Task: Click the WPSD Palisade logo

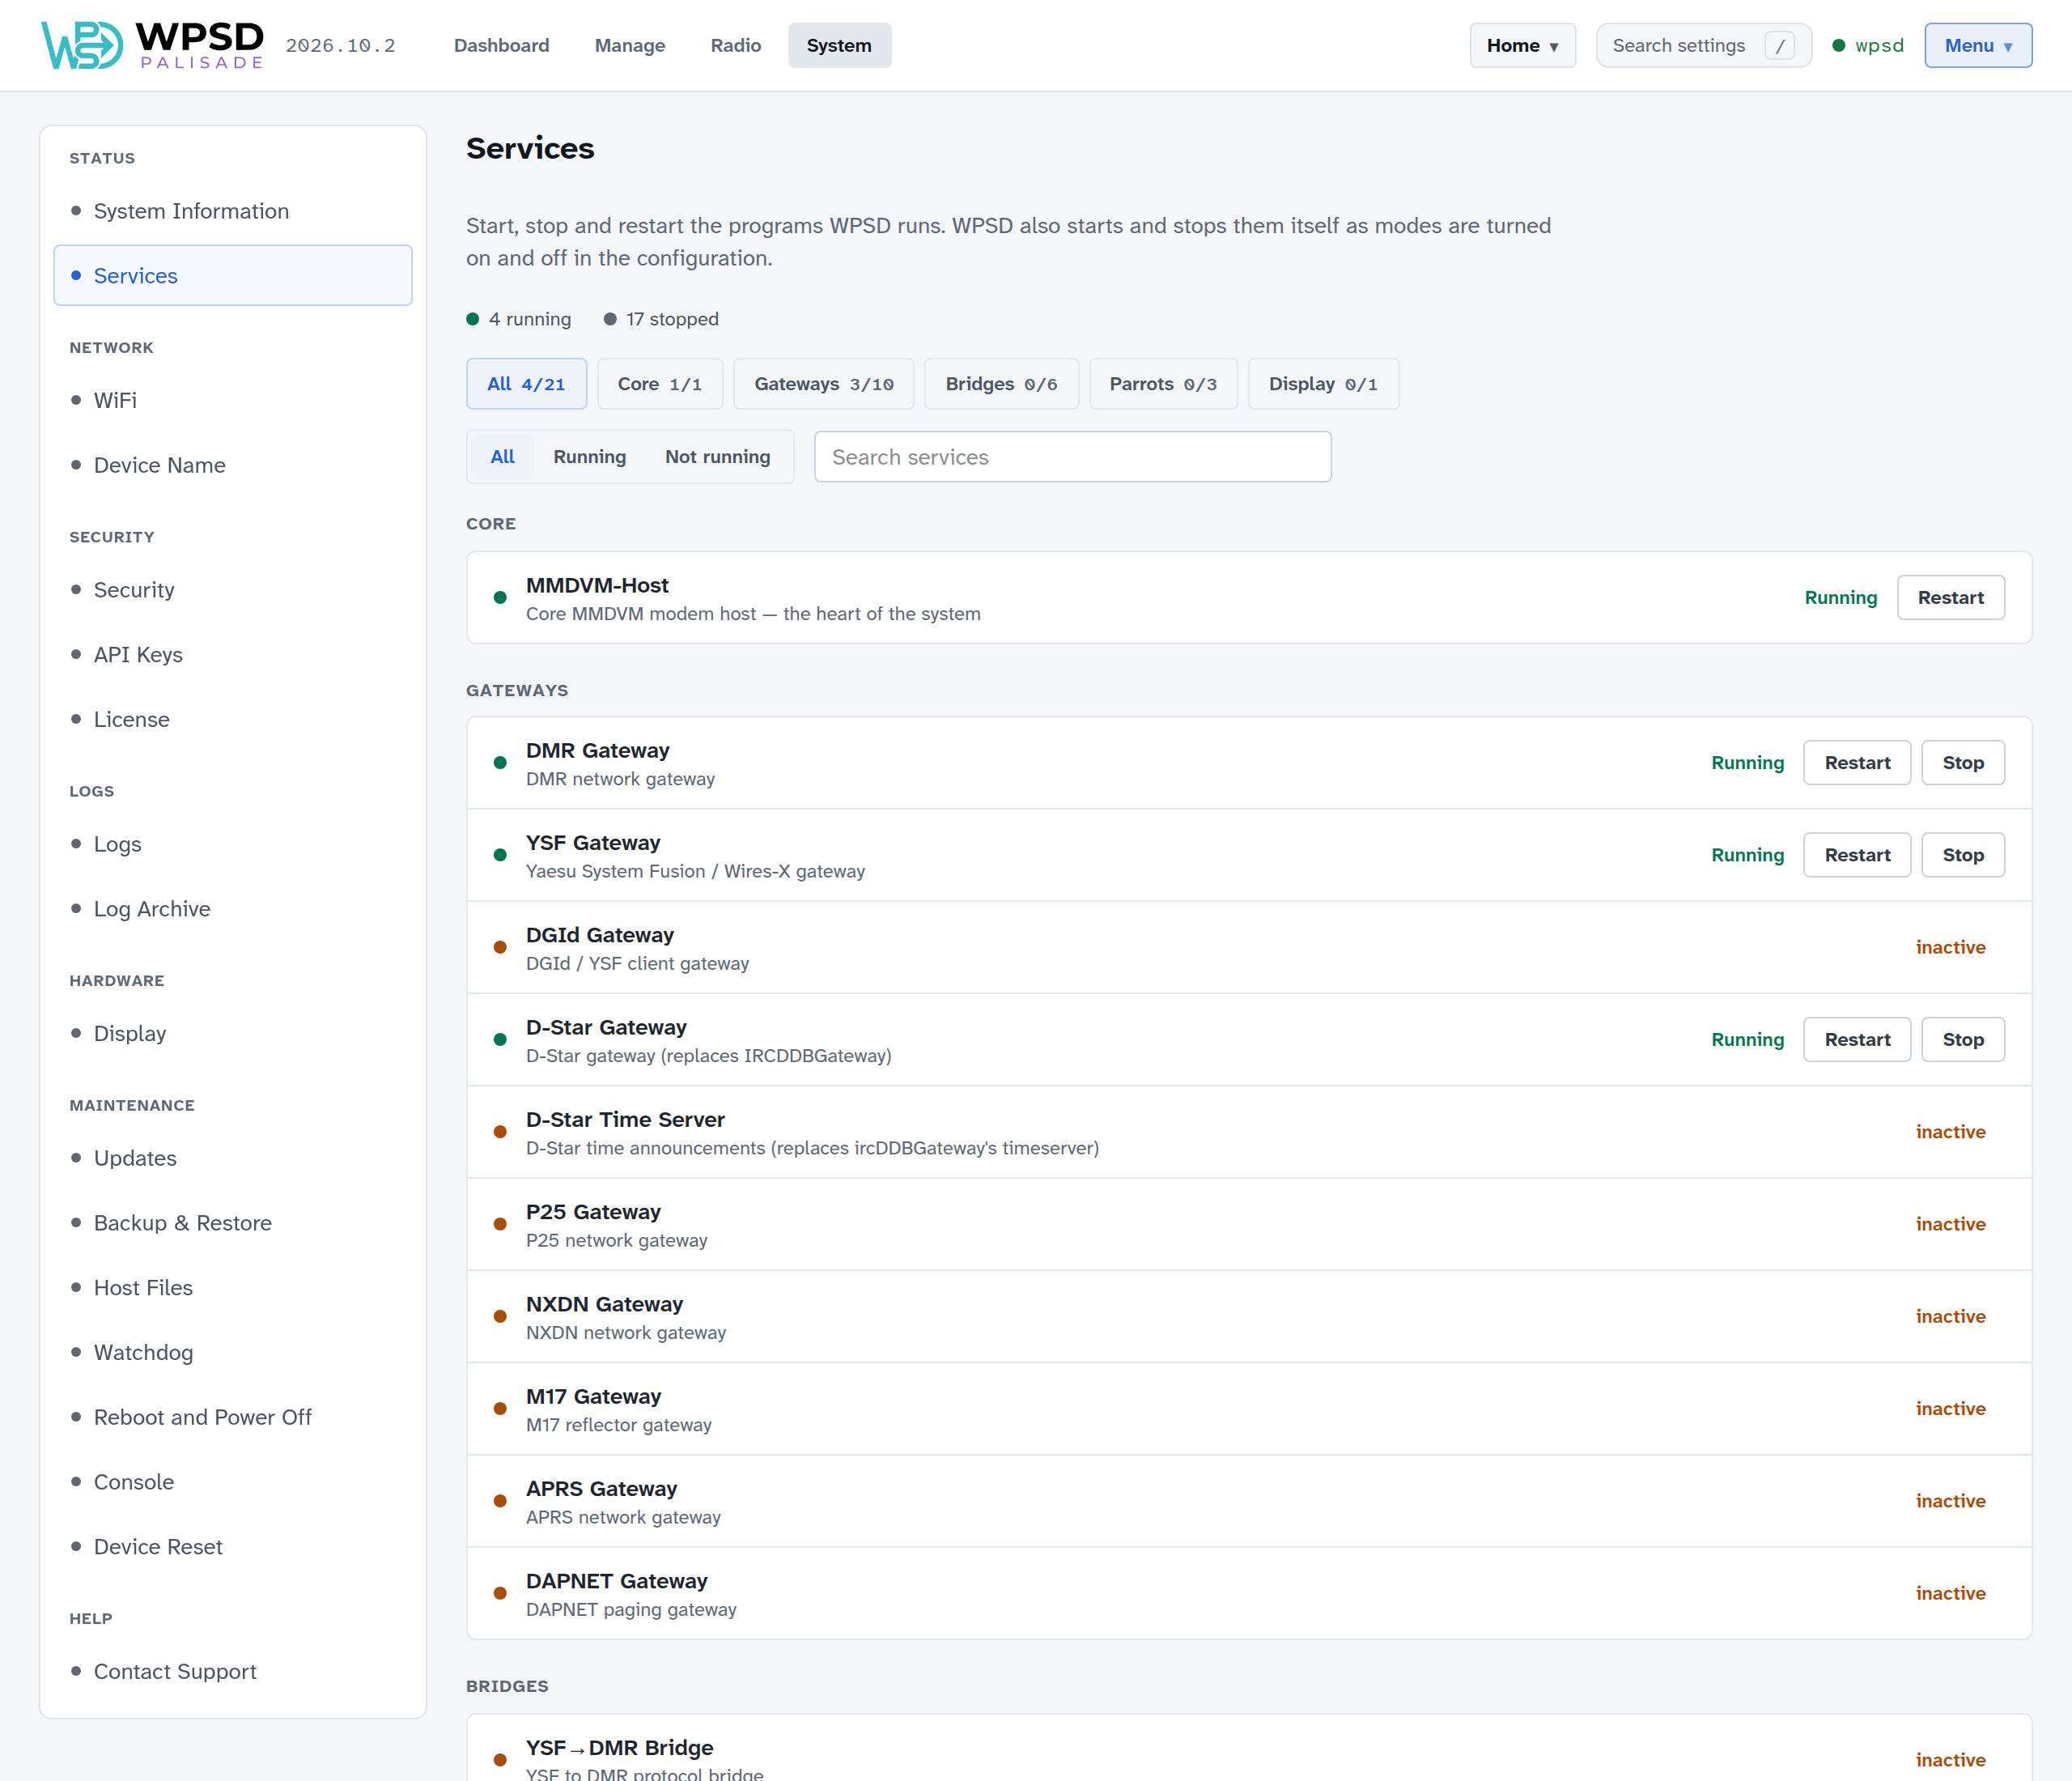Action: [x=152, y=45]
